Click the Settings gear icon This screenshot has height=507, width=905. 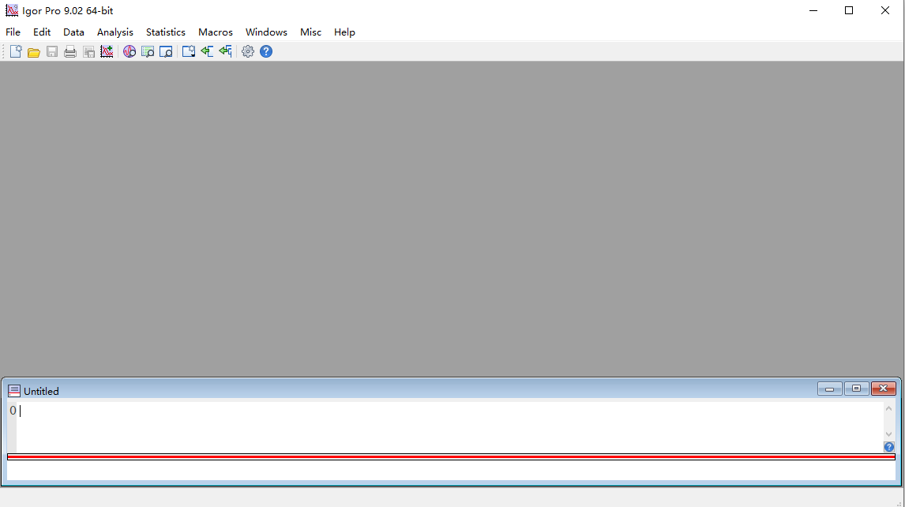click(248, 51)
